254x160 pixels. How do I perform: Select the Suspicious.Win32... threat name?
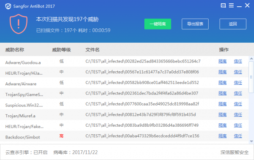pyautogui.click(x=24, y=105)
